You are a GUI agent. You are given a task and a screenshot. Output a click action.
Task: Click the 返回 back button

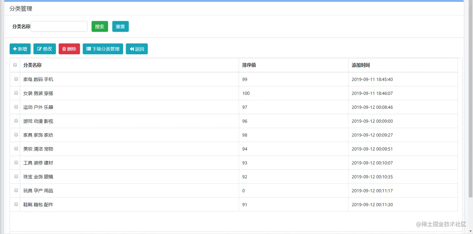point(137,49)
